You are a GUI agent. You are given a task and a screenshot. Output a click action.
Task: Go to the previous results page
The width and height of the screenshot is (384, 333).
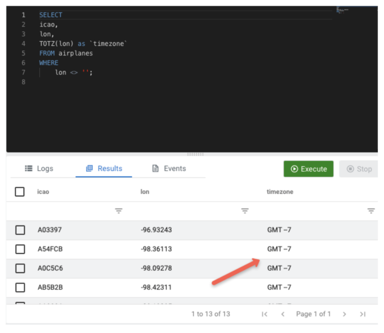tap(283, 314)
